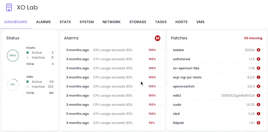Click the VMs 17% circular gauge
This screenshot has width=268, height=132.
tap(13, 84)
